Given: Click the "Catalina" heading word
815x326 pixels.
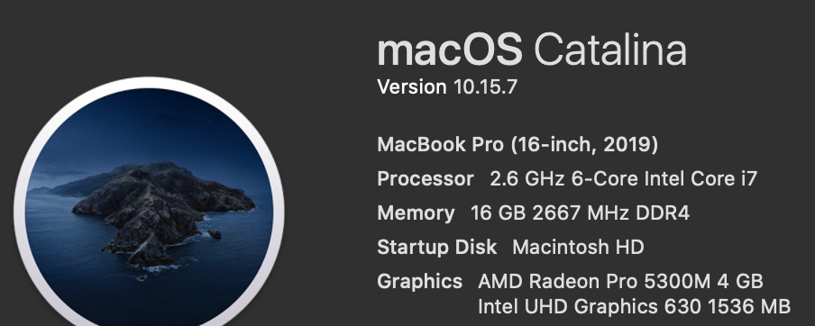Looking at the screenshot, I should tap(610, 50).
